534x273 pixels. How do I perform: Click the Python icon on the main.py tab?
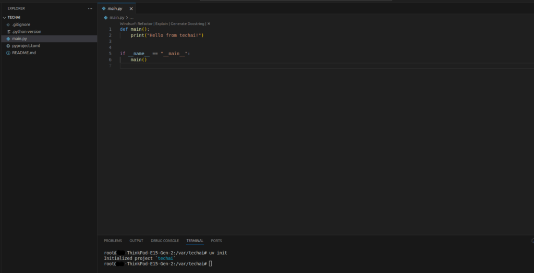pos(104,8)
